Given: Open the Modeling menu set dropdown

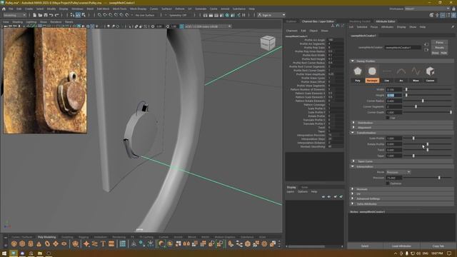Looking at the screenshot, I should (x=14, y=15).
